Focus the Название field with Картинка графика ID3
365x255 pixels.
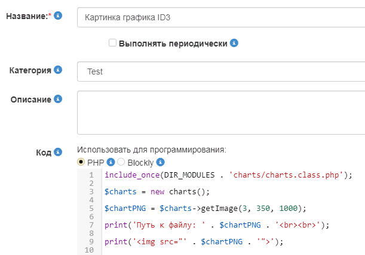click(221, 17)
